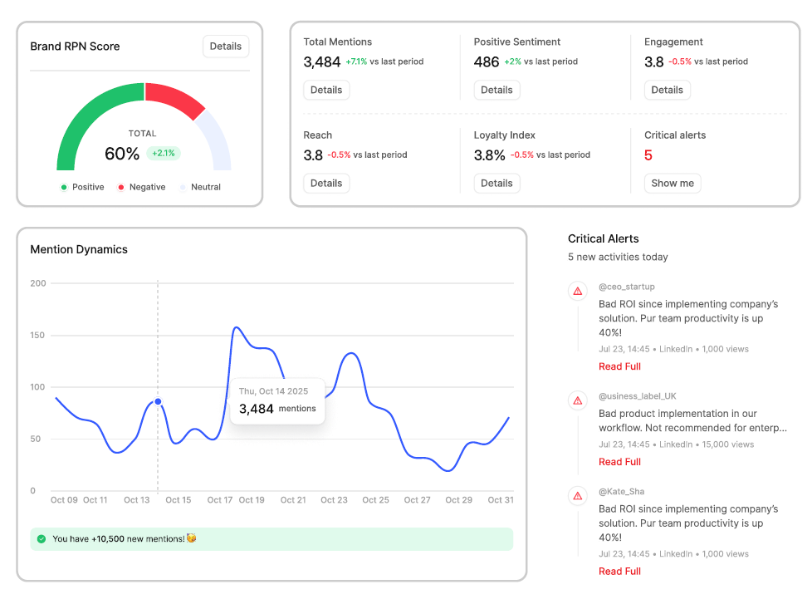This screenshot has width=812, height=599.
Task: Open Details under Engagement
Action: (667, 90)
